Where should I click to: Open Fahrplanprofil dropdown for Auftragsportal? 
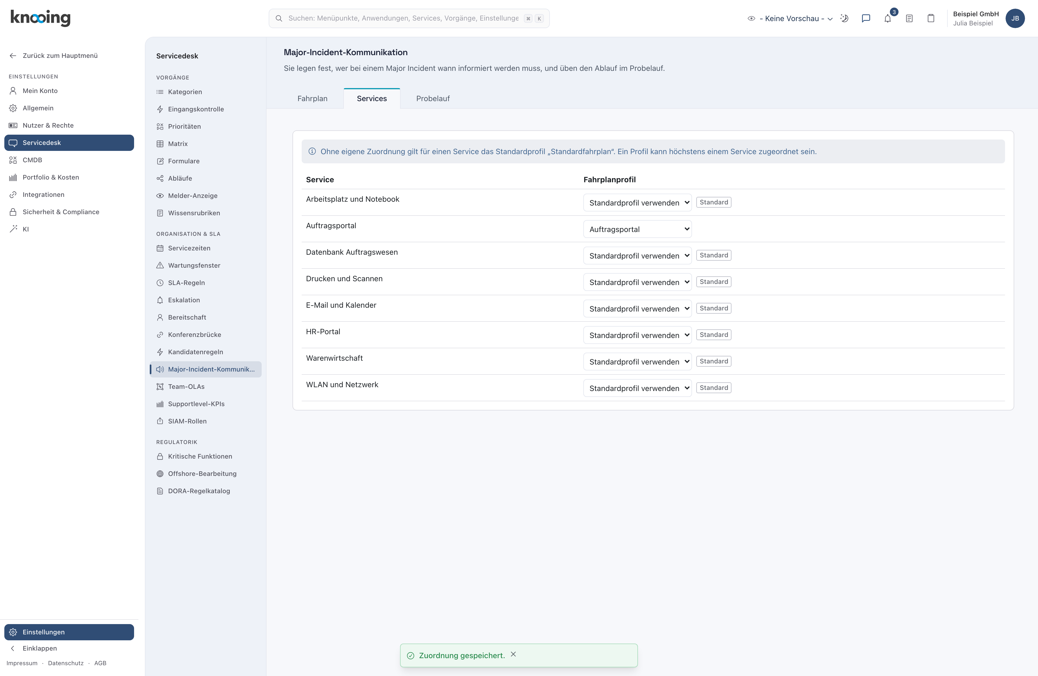637,229
